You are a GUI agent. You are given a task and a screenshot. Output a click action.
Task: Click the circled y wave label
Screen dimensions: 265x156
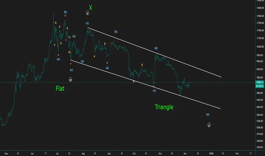coord(209,125)
